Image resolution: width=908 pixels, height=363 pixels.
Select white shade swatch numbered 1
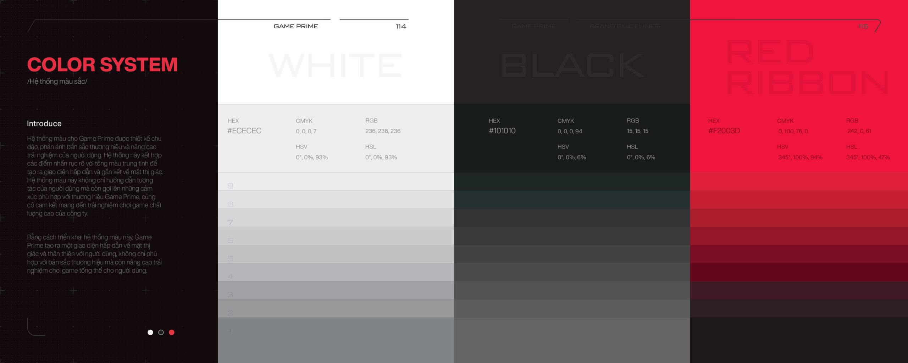[336, 340]
